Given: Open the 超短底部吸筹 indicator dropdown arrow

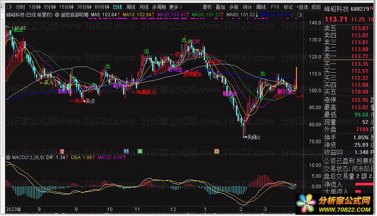Looking at the screenshot, I should (57, 15).
